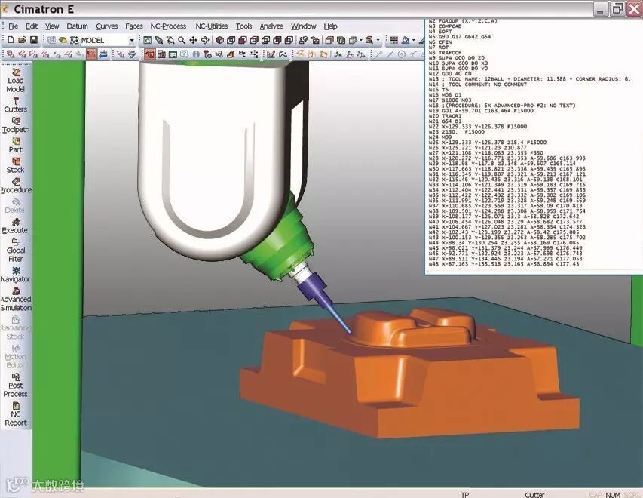Screen dimensions: 643x498
Task: Click the N24 M09 code line
Action: click(x=440, y=137)
